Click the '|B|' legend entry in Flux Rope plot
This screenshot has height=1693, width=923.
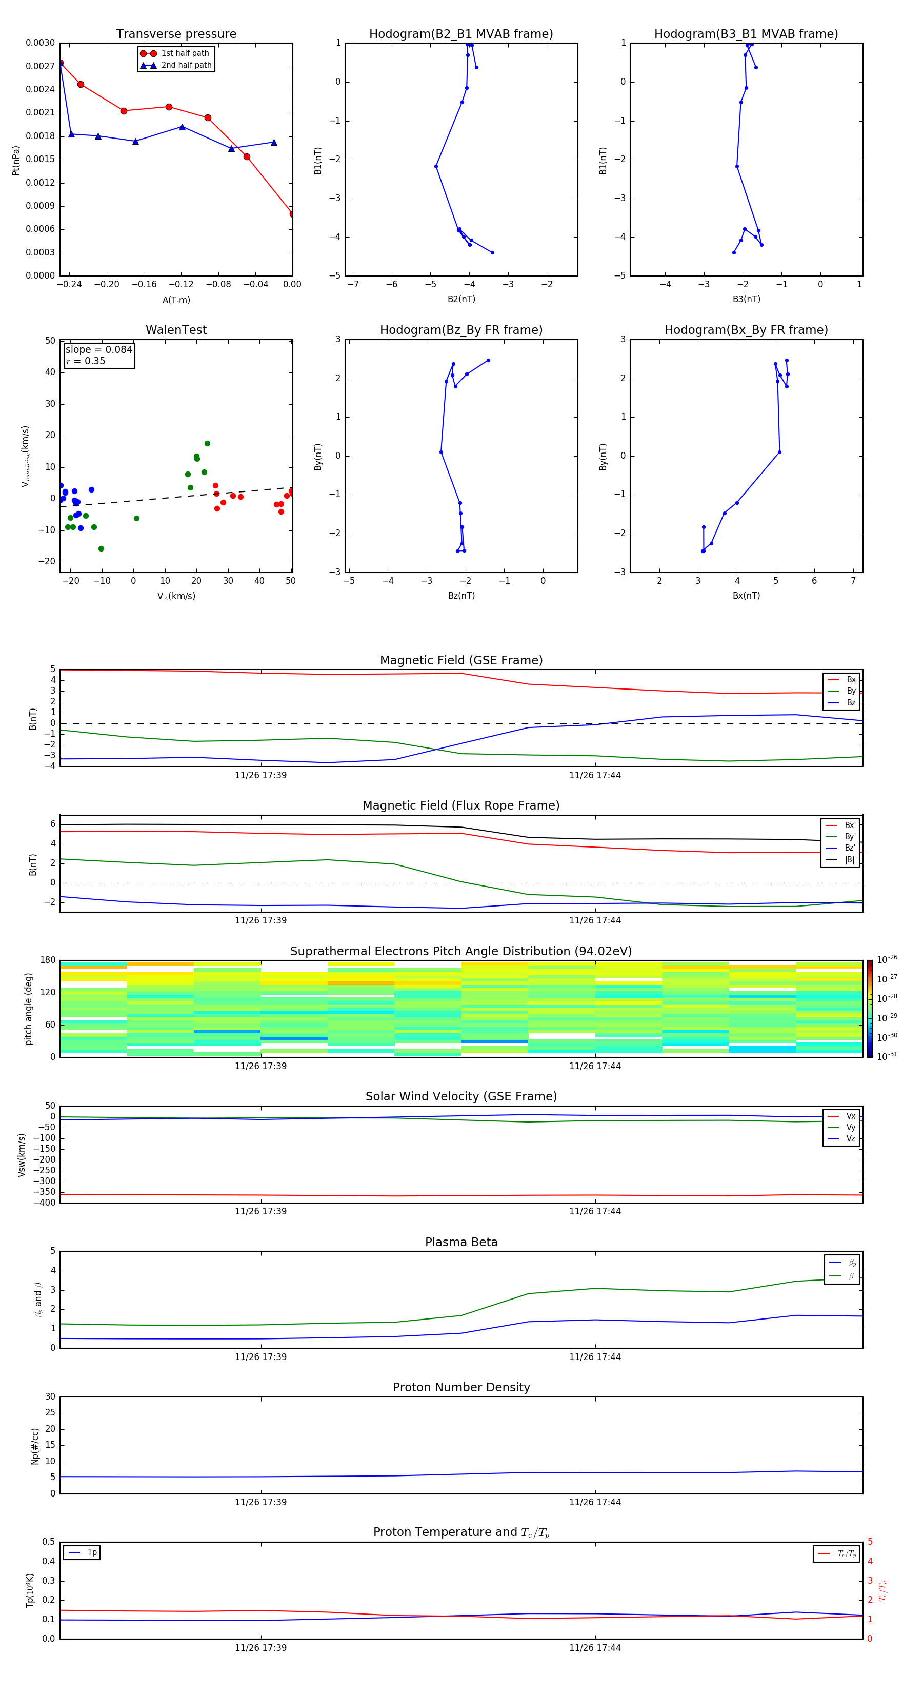(x=840, y=860)
